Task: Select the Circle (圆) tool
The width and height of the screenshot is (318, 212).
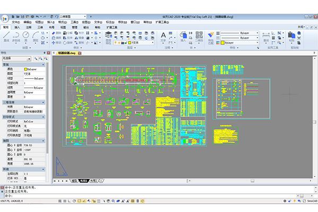Action: click(26, 37)
